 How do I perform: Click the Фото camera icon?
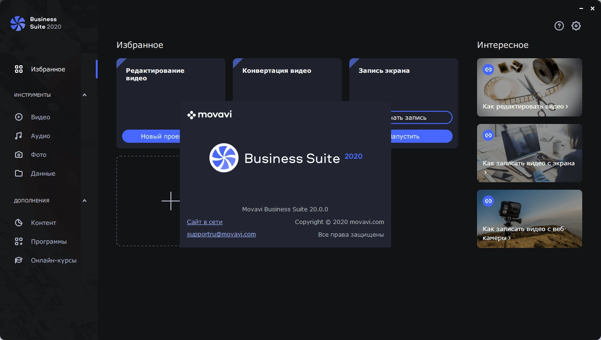19,155
